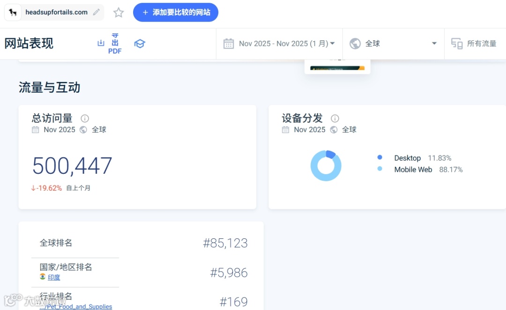Click the 国家/地区排名 label

pos(66,267)
